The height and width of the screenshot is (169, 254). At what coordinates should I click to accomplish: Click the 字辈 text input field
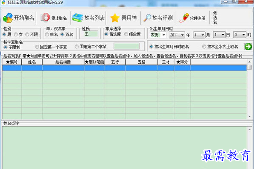126,46
